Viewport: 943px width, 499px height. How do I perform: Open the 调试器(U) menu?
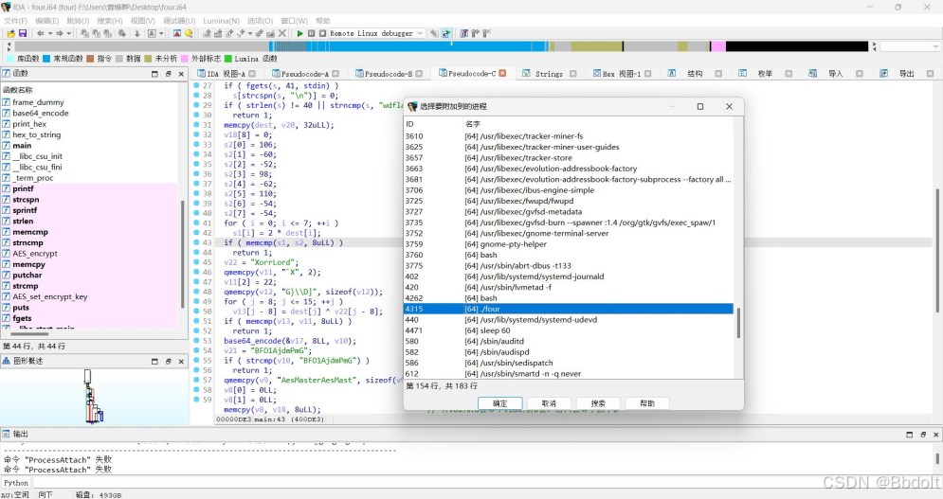pos(180,21)
